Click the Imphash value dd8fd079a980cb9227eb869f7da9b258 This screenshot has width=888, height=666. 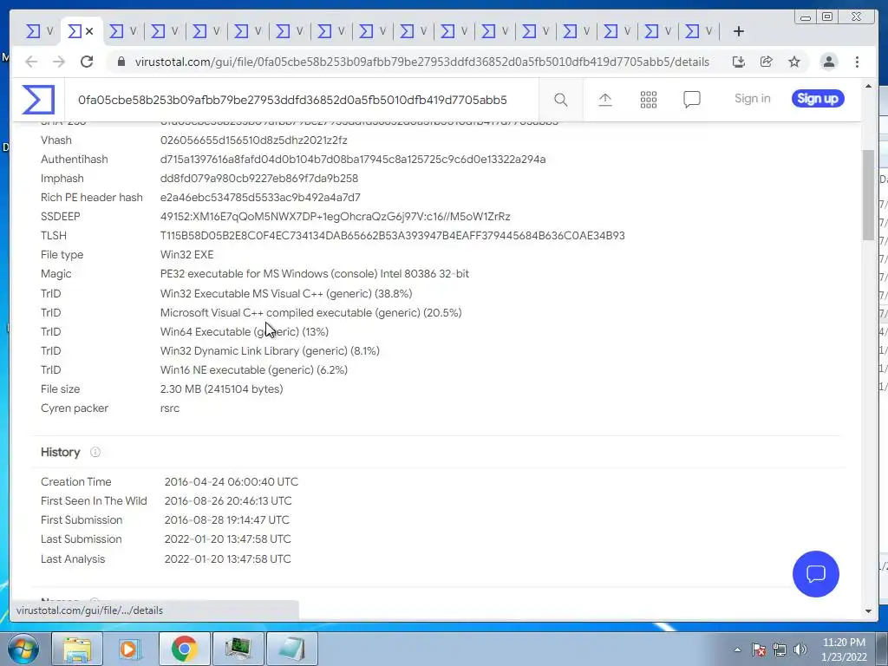click(258, 178)
